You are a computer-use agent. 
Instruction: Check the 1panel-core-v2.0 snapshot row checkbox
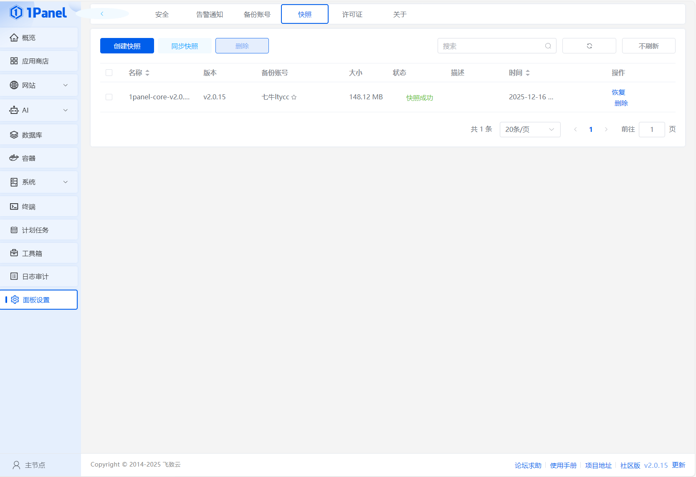pyautogui.click(x=109, y=97)
